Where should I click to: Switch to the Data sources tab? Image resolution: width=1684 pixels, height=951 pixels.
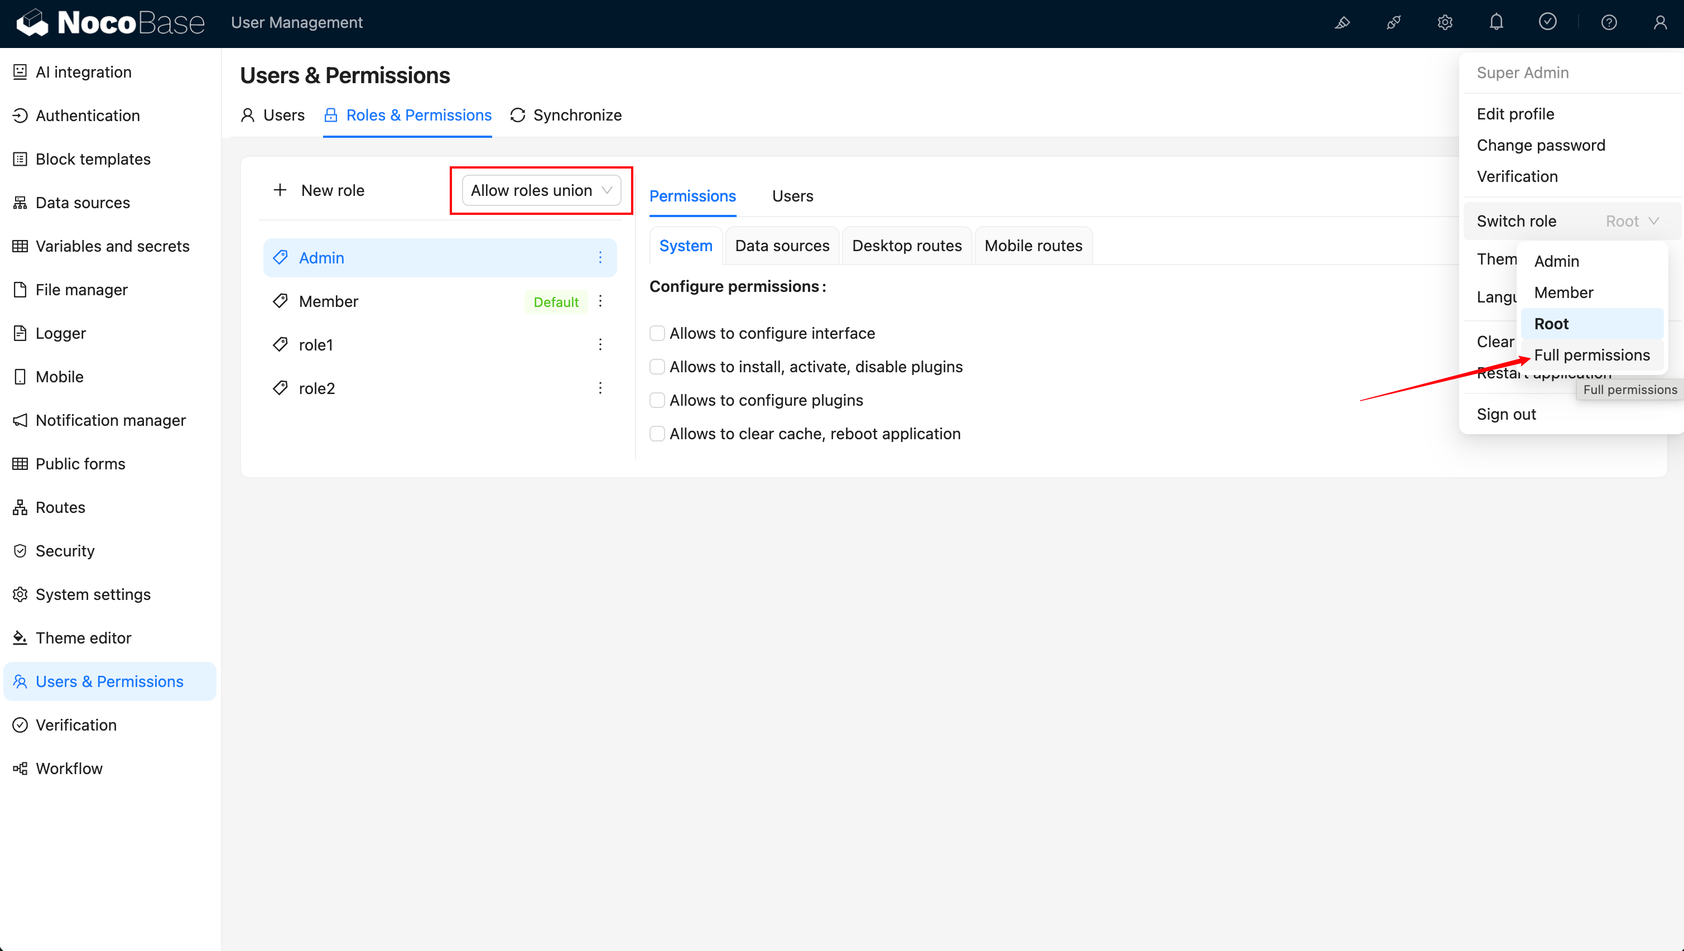pyautogui.click(x=782, y=246)
